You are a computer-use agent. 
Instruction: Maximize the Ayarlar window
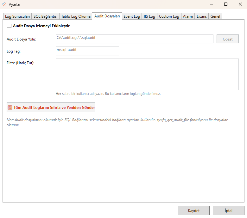226,4
